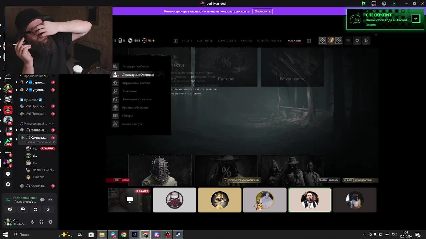The image size is (426, 239).
Task: Select Кровавые облигации category
Action: 135,108
